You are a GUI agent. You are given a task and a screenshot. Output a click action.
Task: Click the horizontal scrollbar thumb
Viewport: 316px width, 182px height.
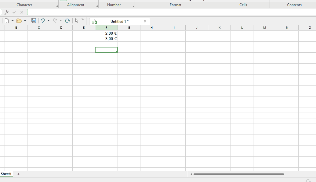238,174
